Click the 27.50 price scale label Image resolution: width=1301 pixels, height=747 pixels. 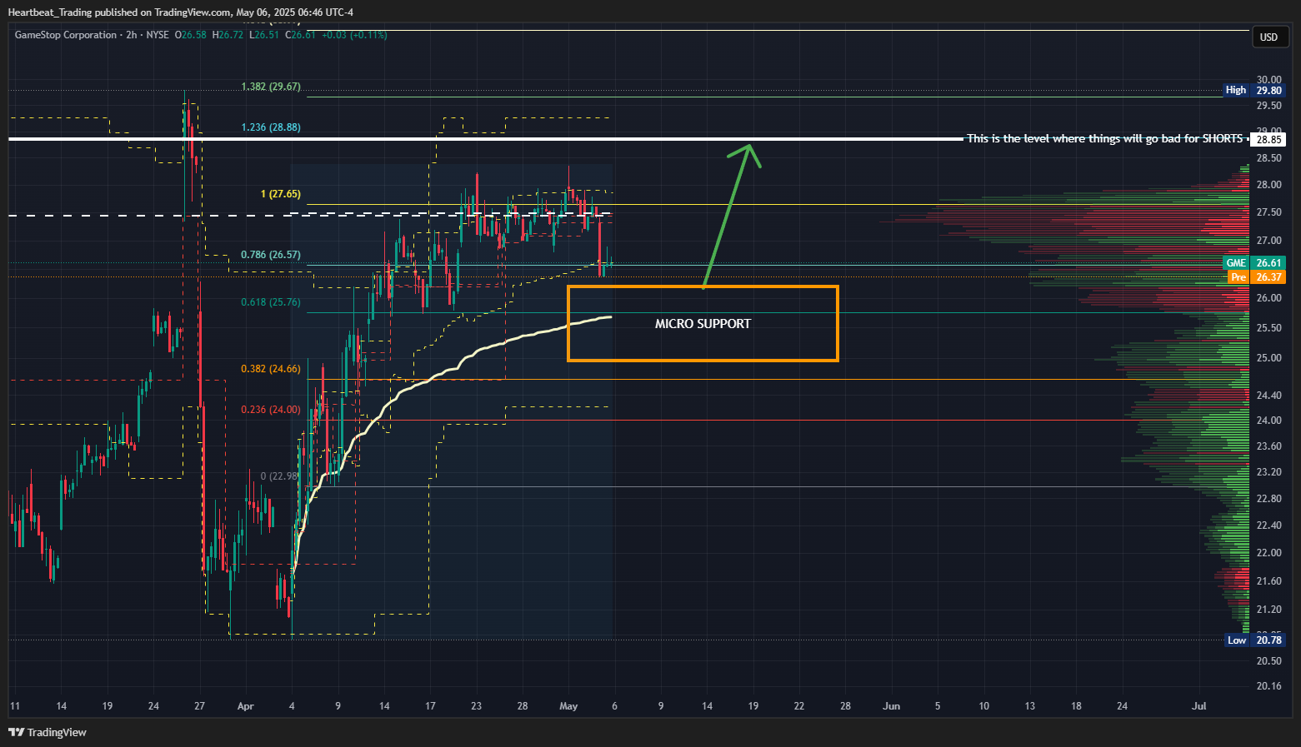point(1268,212)
